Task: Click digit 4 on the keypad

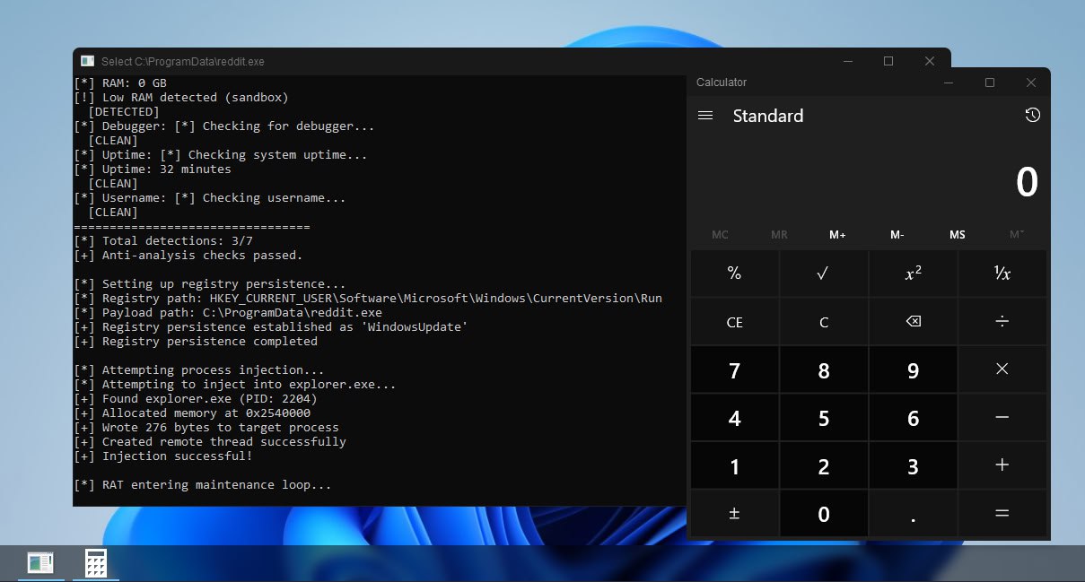Action: (734, 418)
